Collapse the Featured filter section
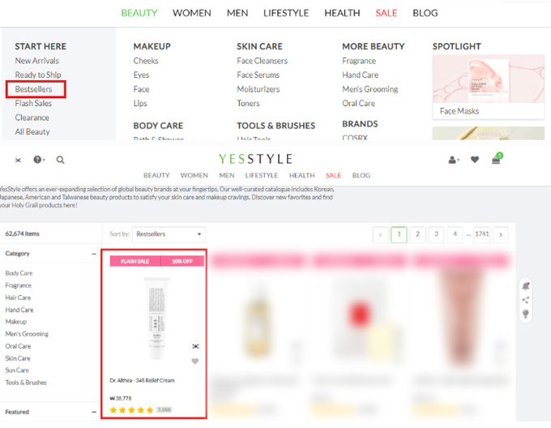The width and height of the screenshot is (551, 428). point(94,412)
